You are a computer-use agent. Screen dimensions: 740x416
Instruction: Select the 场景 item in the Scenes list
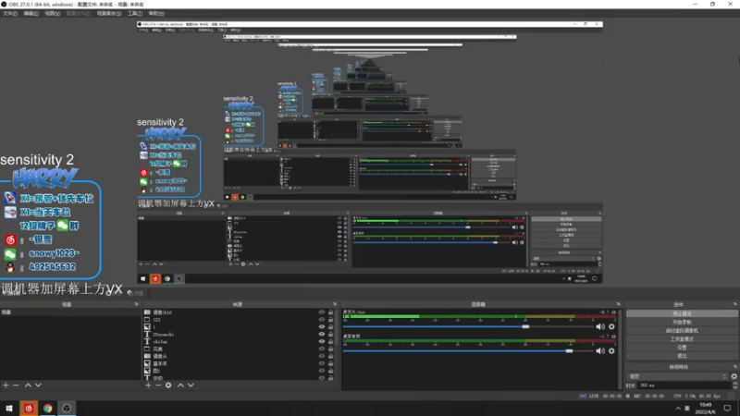70,312
